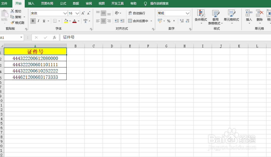Decrease font size with small A icon
The image size is (271, 157).
[89, 13]
